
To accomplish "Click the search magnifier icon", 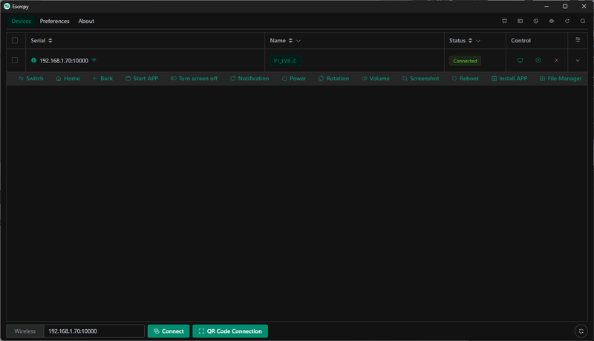I will (583, 22).
